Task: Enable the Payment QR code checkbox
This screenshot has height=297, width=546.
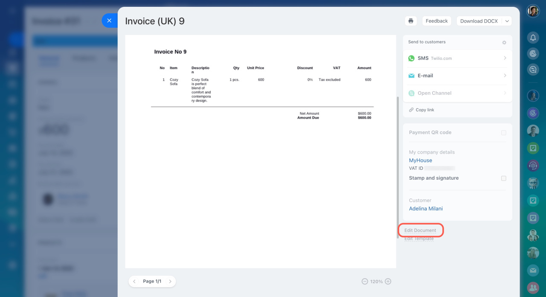Action: click(x=504, y=133)
